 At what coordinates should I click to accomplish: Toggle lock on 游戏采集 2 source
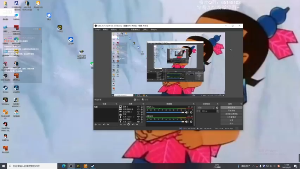pyautogui.click(x=142, y=112)
